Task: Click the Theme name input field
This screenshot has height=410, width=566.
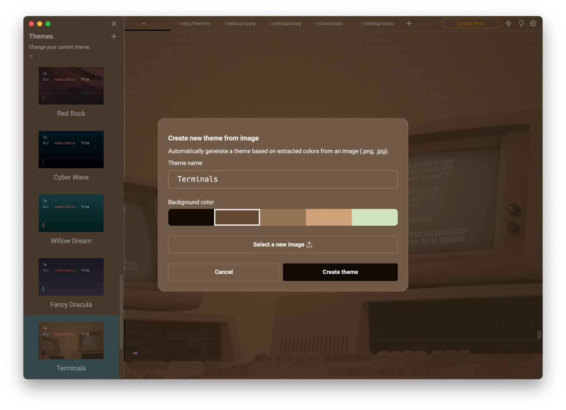Action: [283, 179]
